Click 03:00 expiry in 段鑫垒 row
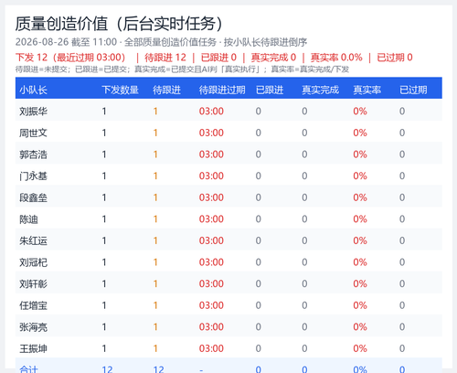This screenshot has width=457, height=373. (211, 197)
